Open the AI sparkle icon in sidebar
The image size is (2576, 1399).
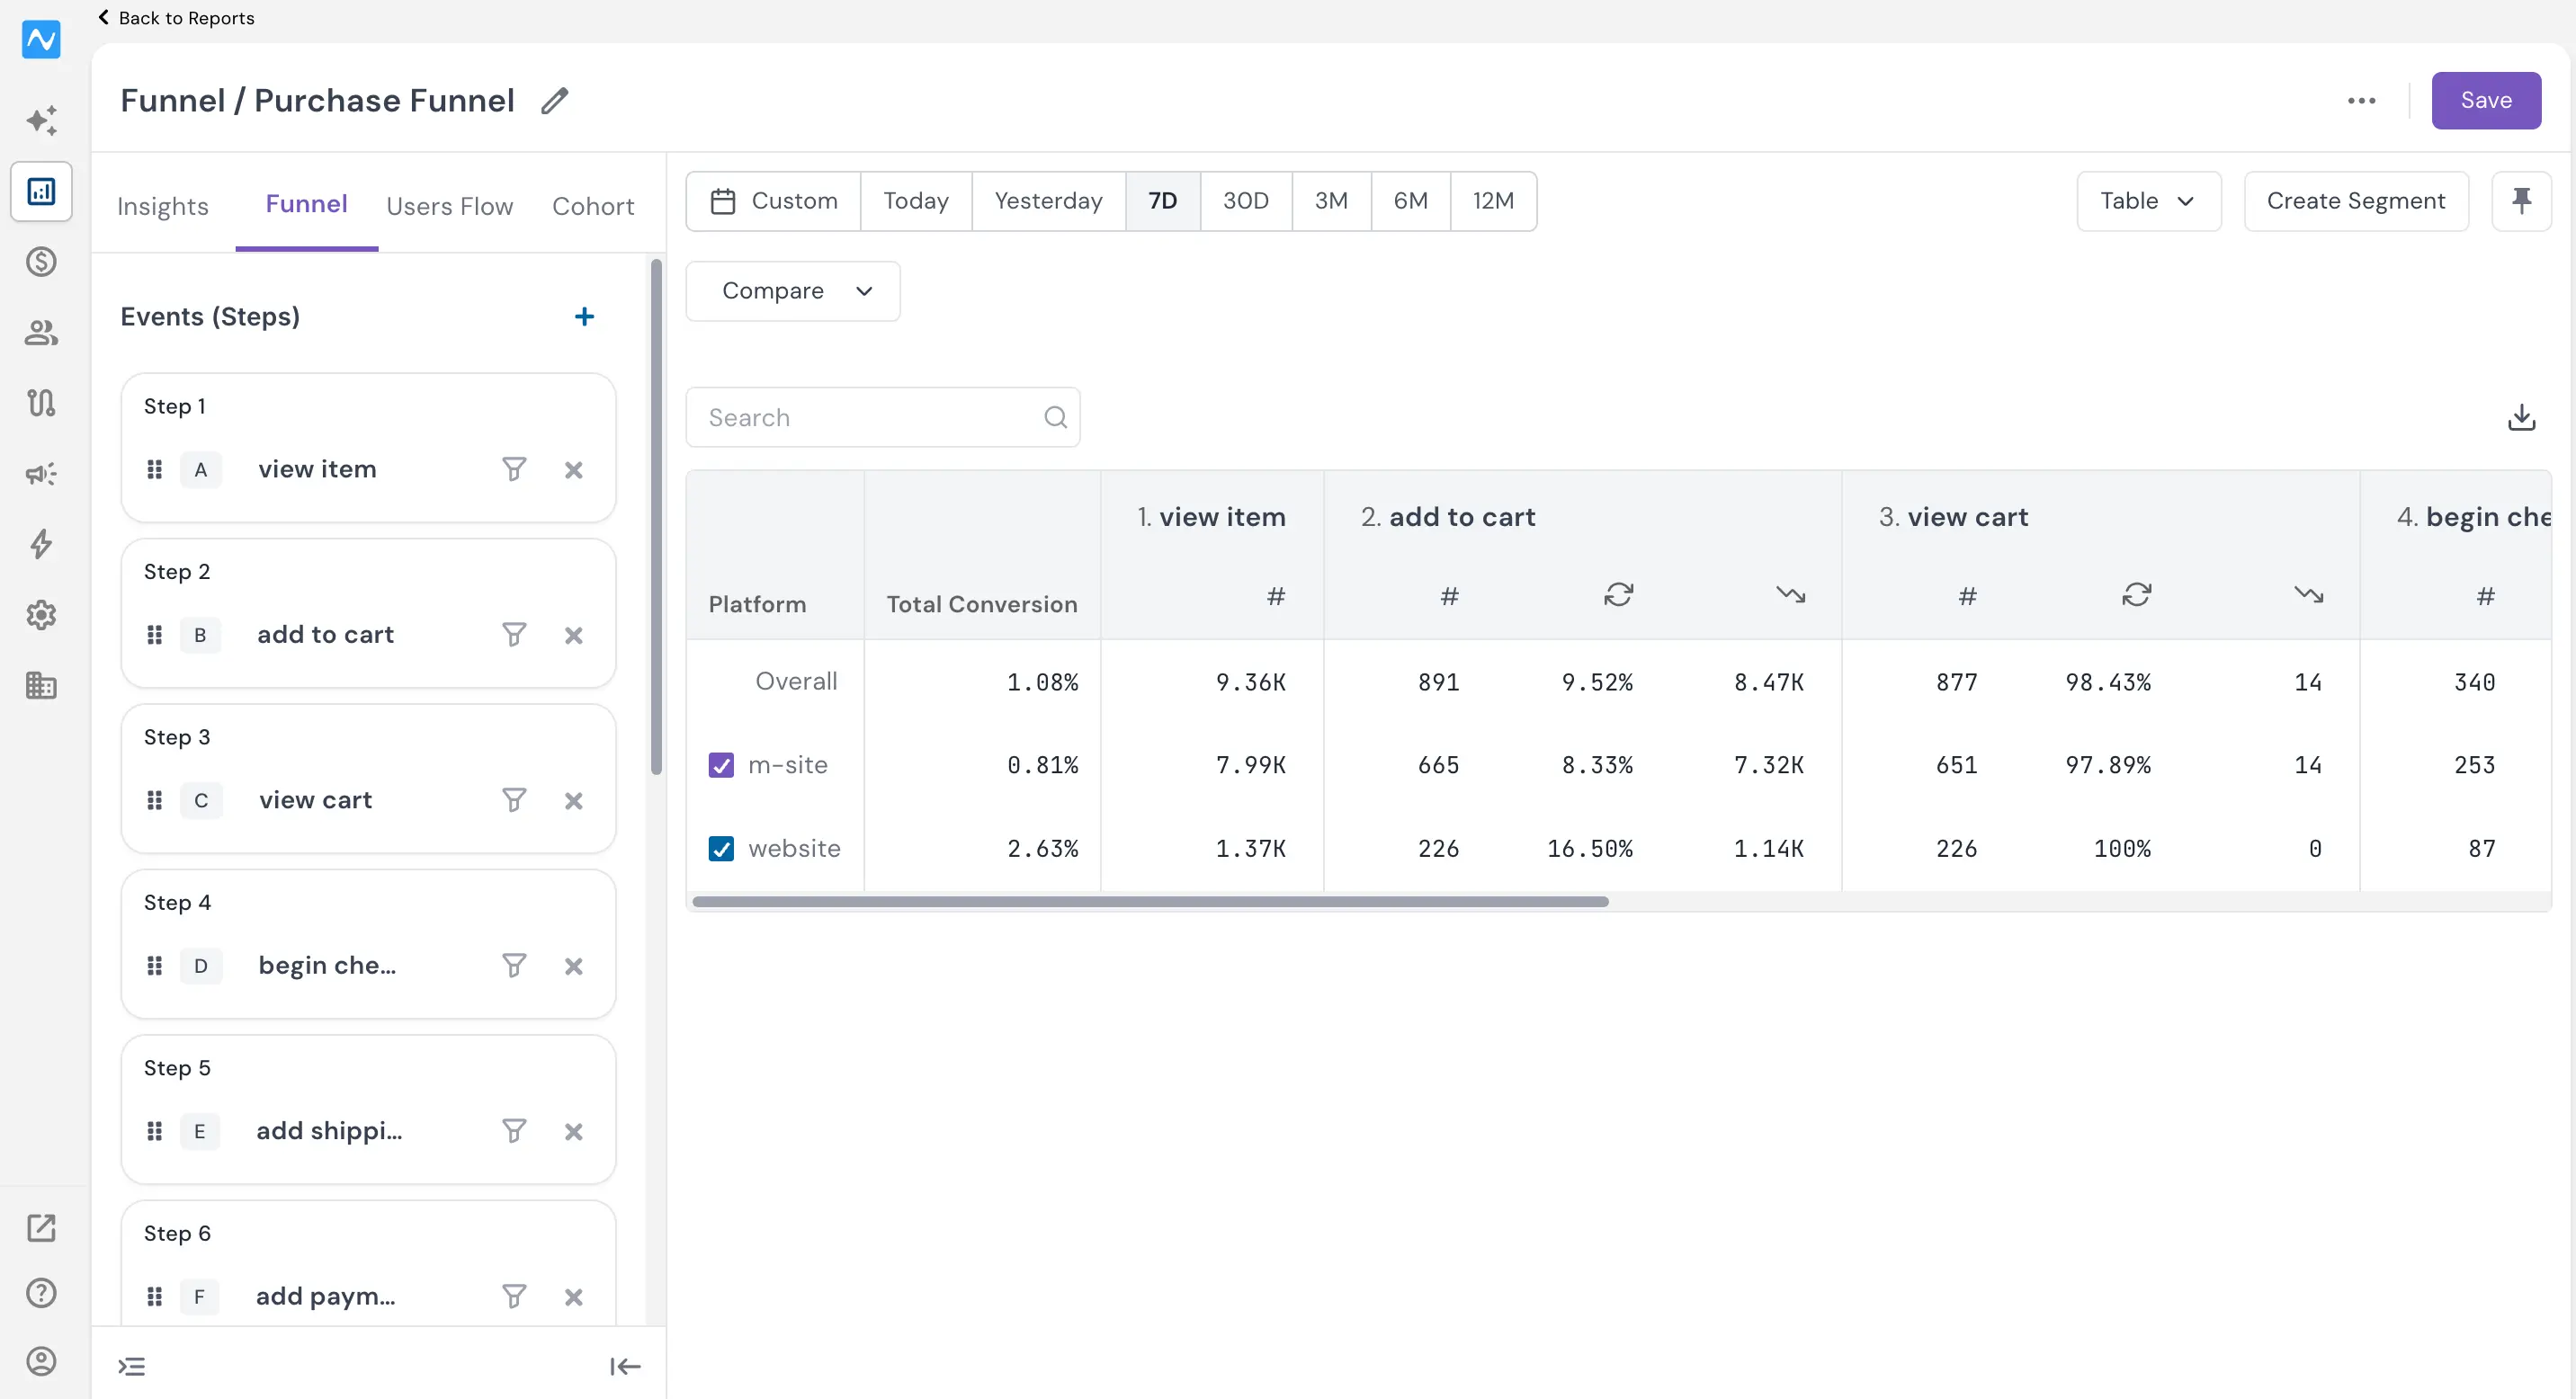point(41,120)
